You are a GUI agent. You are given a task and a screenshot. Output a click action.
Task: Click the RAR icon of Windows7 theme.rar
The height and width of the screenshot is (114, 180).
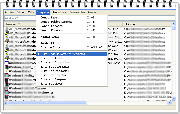pos(7,80)
